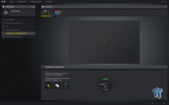Maximize the iCUE window
169x105 pixels.
(162, 2)
